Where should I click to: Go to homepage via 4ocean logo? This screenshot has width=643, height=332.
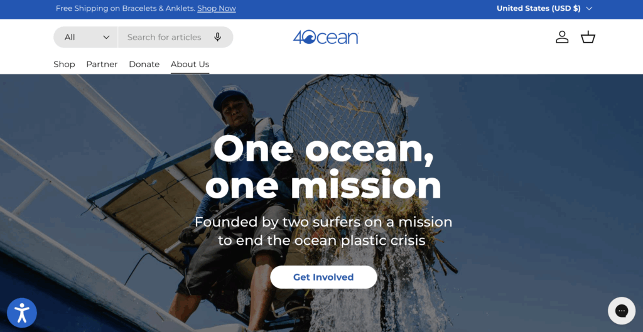[326, 37]
